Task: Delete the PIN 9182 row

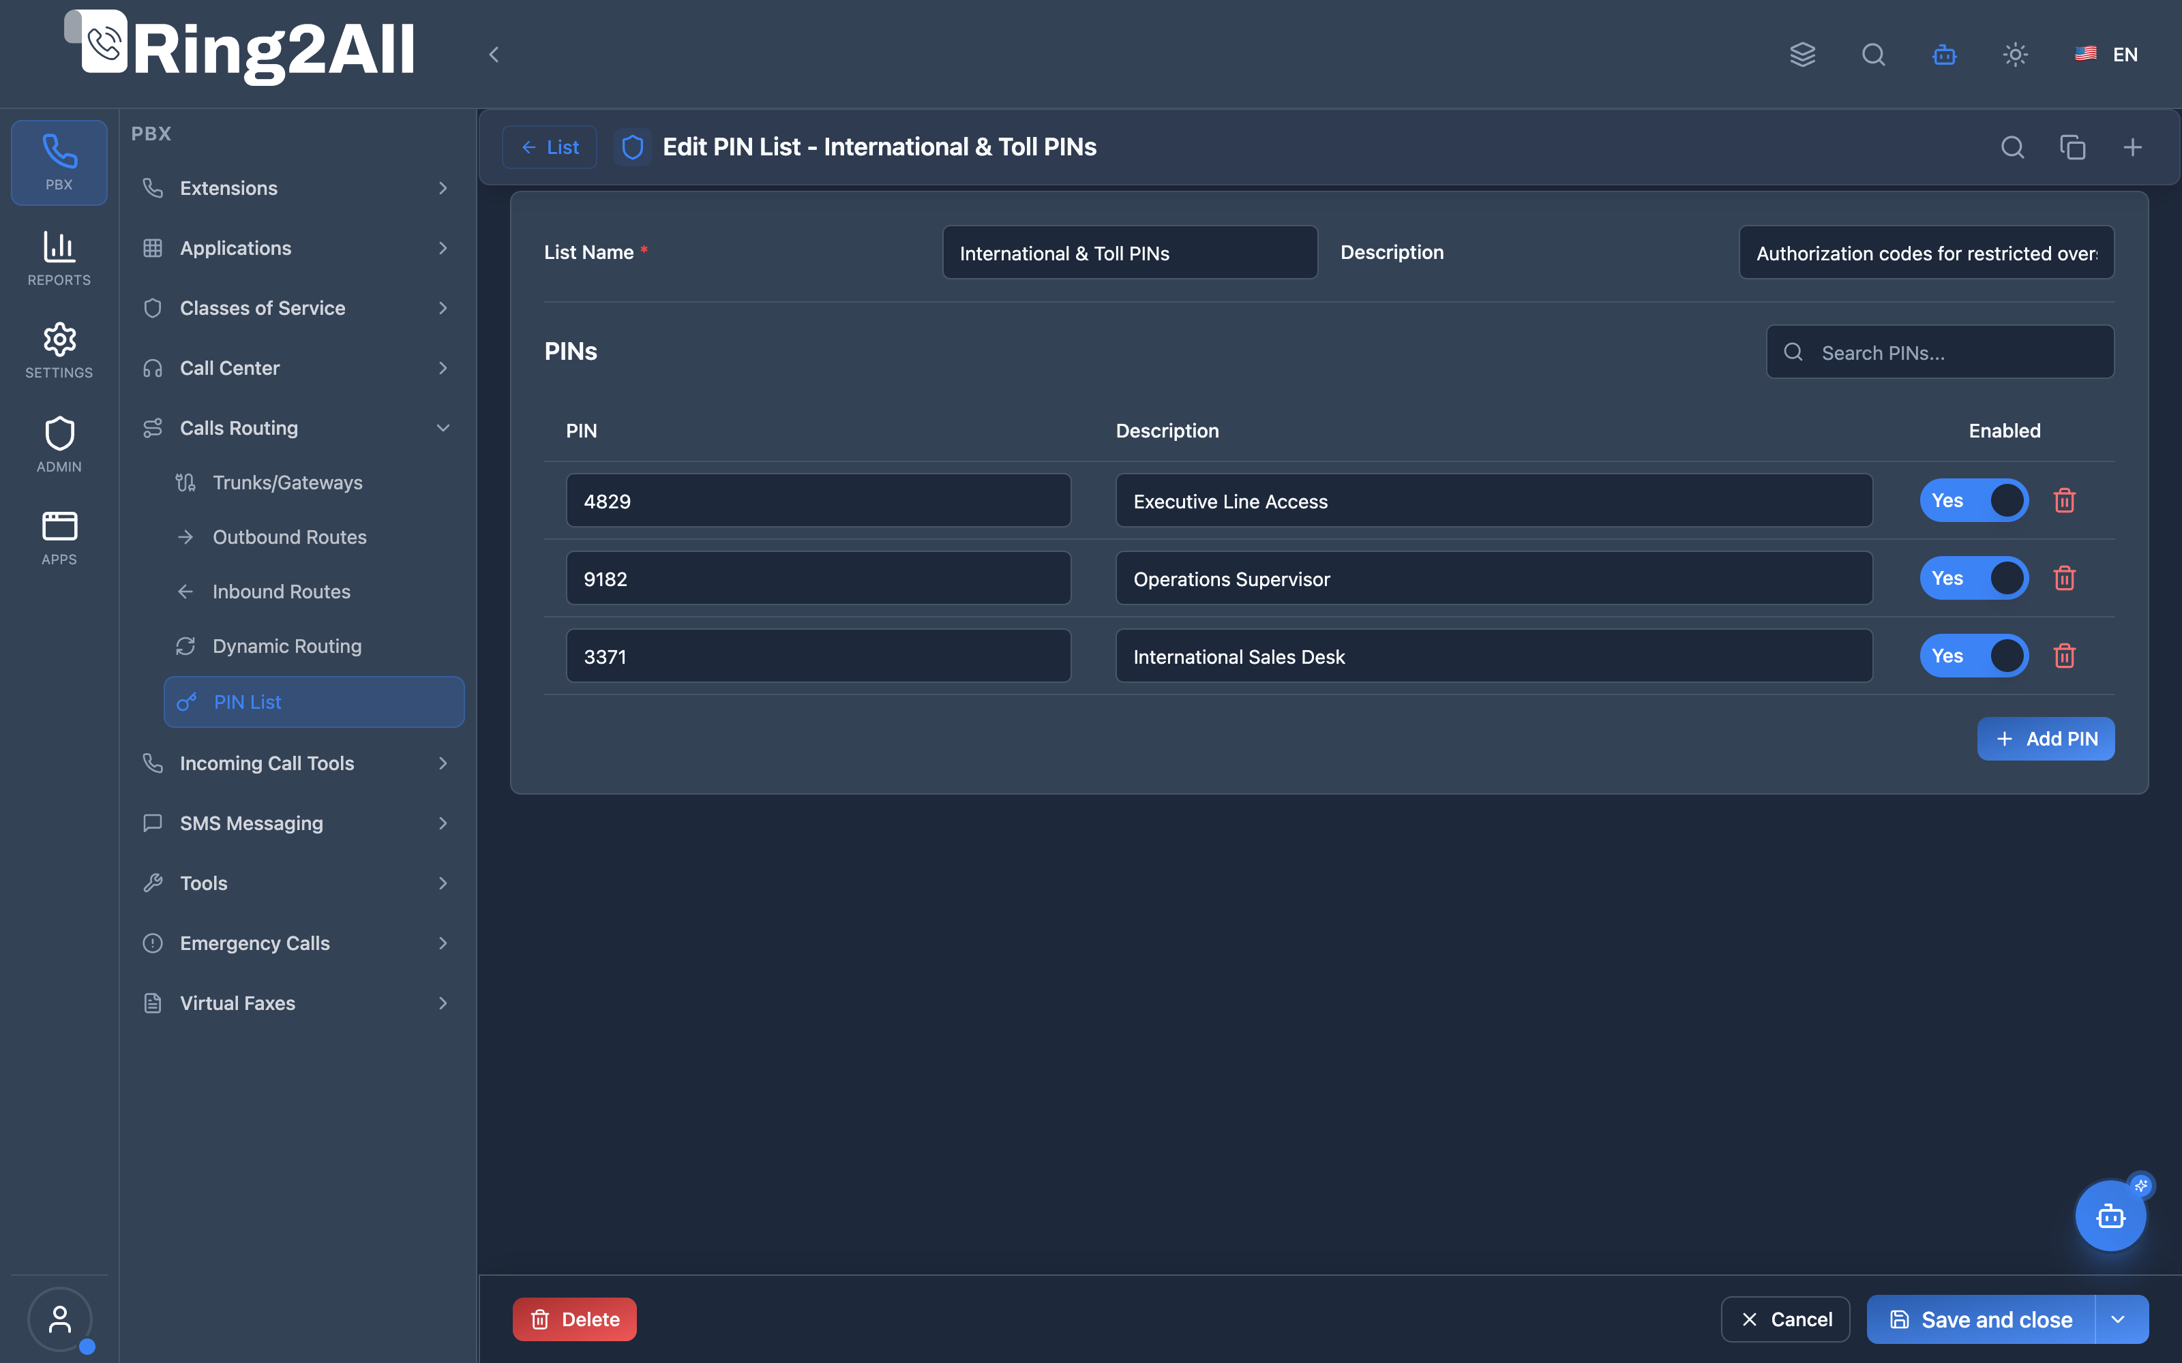Action: [x=2065, y=578]
